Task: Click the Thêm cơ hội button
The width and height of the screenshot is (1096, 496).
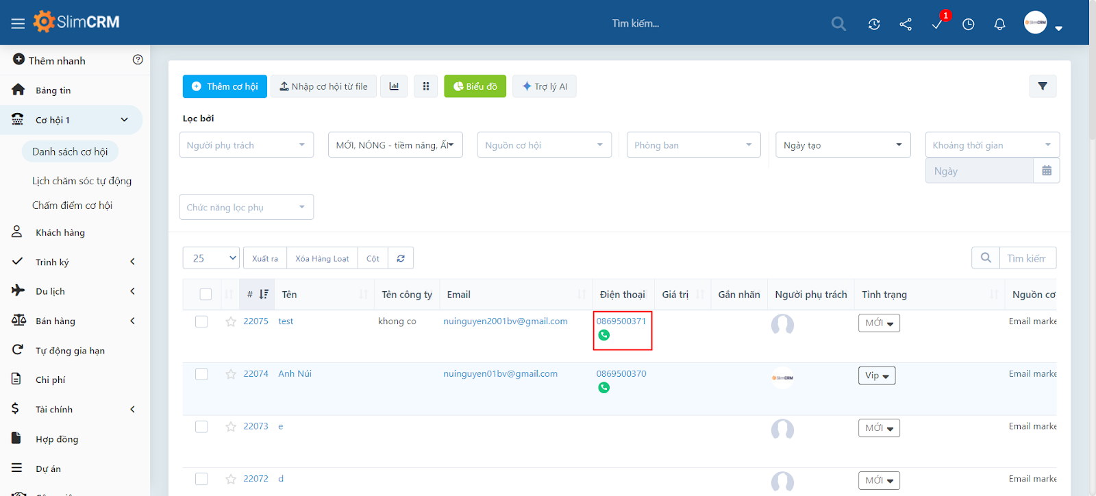Action: pyautogui.click(x=225, y=86)
